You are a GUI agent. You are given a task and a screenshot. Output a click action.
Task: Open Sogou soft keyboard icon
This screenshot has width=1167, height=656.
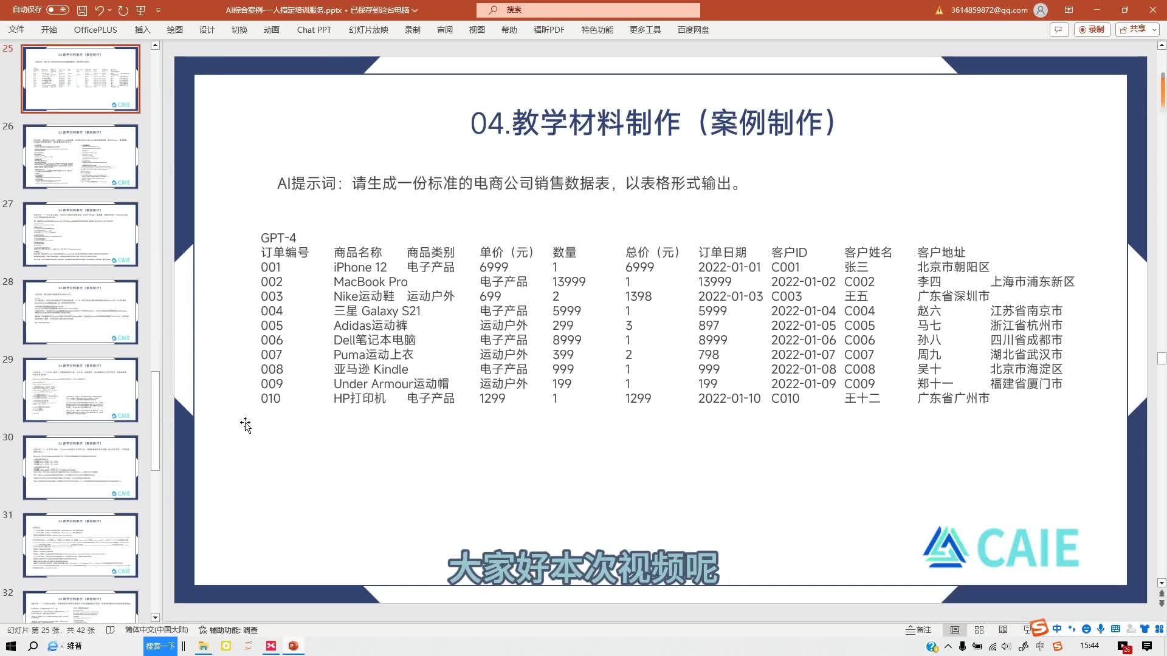click(x=1115, y=629)
